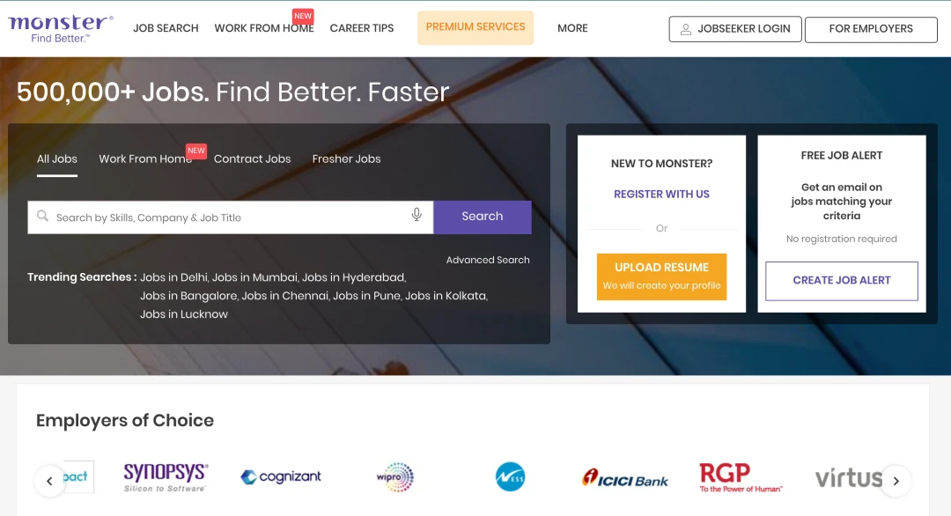Switch to the Contract Jobs tab
This screenshot has width=951, height=516.
(x=252, y=159)
